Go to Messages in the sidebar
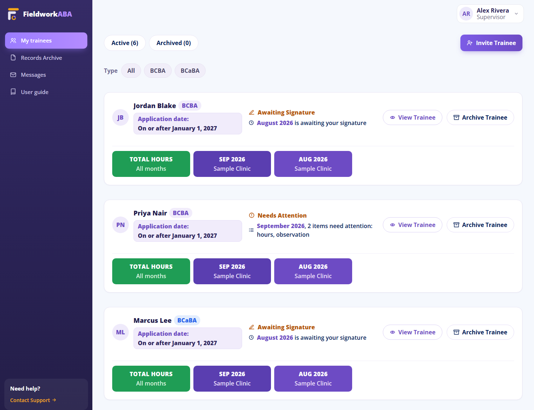This screenshot has height=410, width=534. point(46,75)
